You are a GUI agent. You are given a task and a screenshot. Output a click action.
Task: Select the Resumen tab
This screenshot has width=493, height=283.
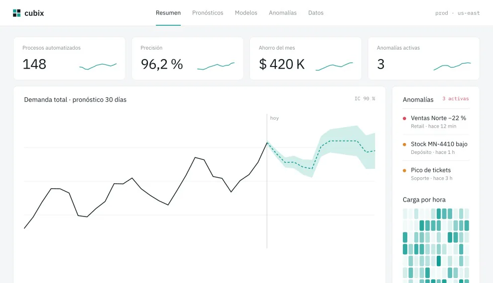168,13
